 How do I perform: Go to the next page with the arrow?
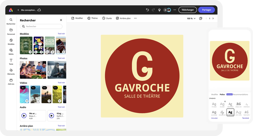click(213, 18)
